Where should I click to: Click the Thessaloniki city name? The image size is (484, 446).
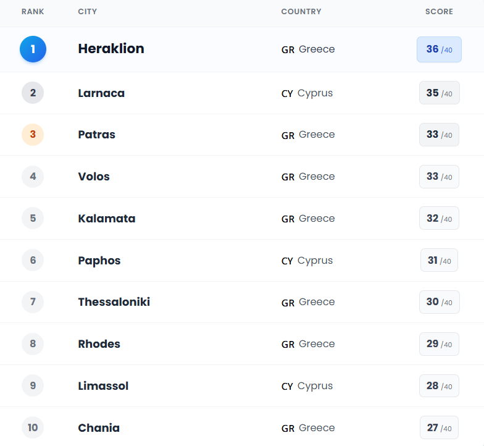[114, 302]
